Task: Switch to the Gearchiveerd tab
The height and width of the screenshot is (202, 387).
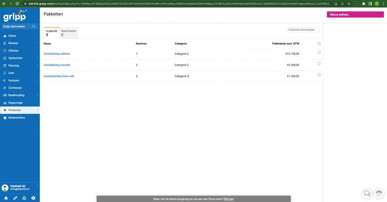Action: point(69,33)
